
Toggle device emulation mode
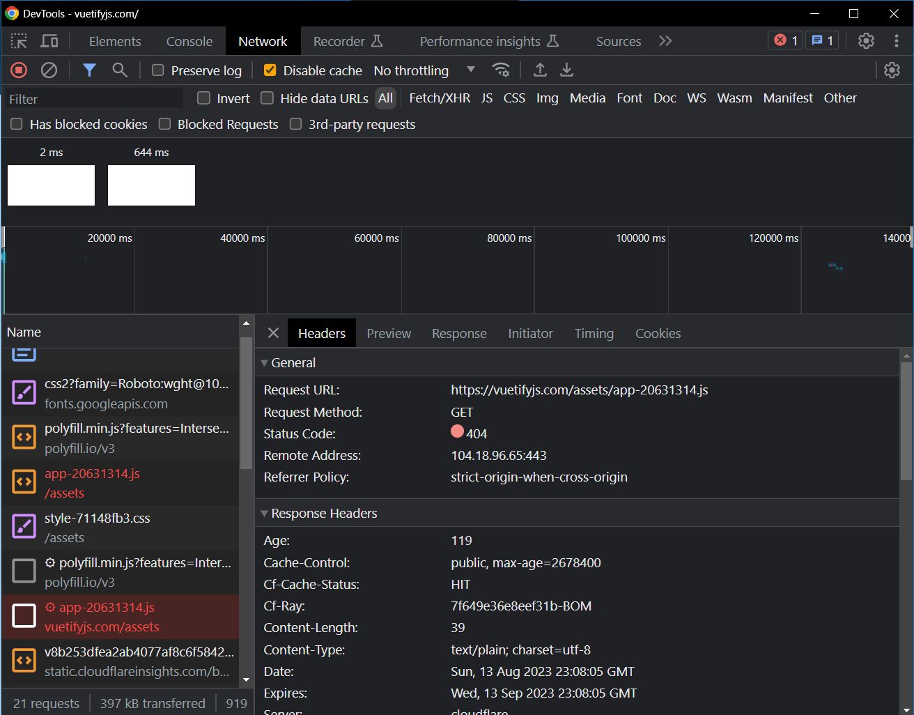click(x=49, y=41)
